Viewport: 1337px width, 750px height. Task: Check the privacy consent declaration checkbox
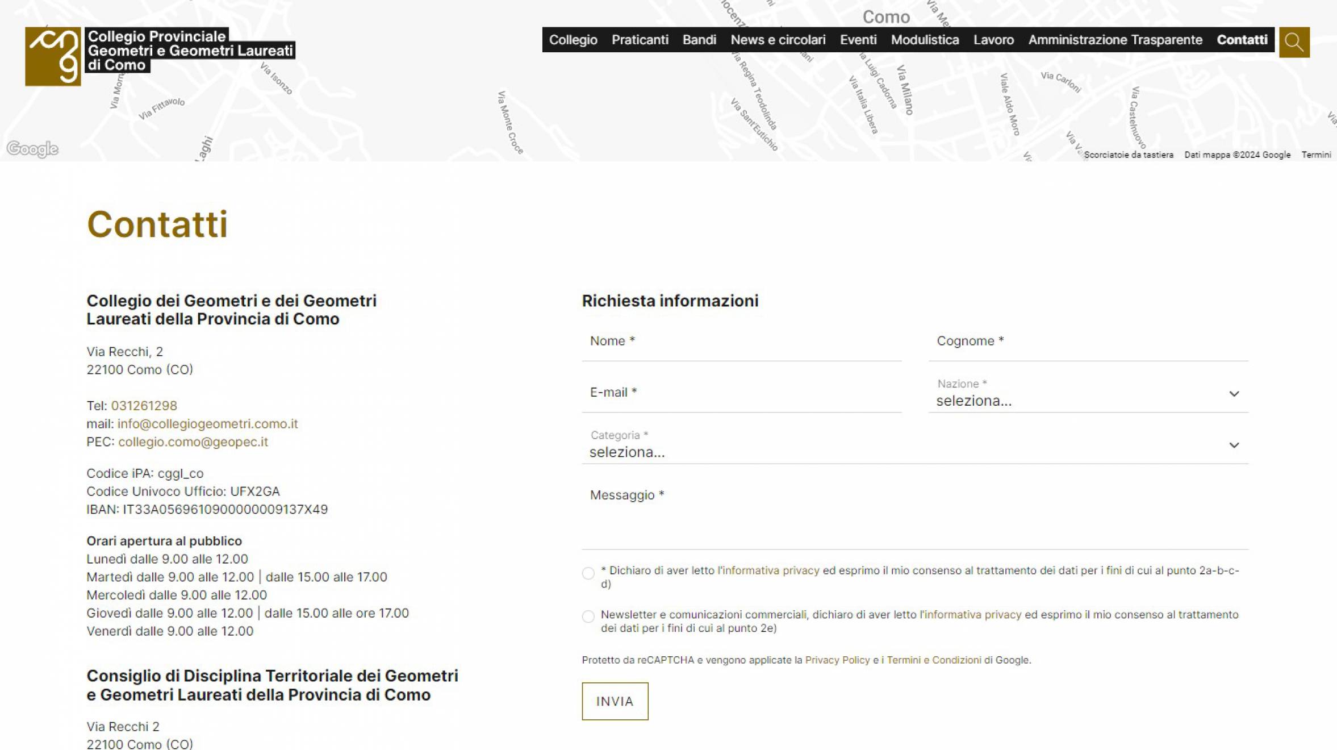(x=588, y=573)
